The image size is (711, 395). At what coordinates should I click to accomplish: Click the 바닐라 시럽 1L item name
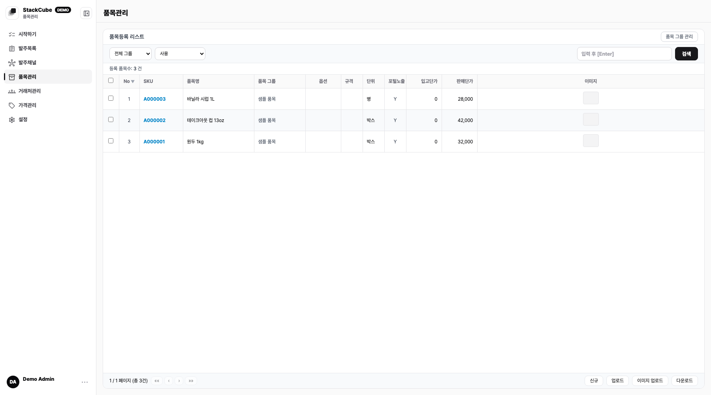pyautogui.click(x=201, y=99)
